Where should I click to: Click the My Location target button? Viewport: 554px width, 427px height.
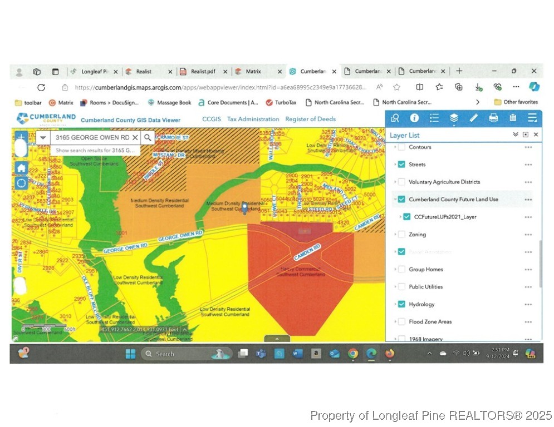pyautogui.click(x=21, y=183)
